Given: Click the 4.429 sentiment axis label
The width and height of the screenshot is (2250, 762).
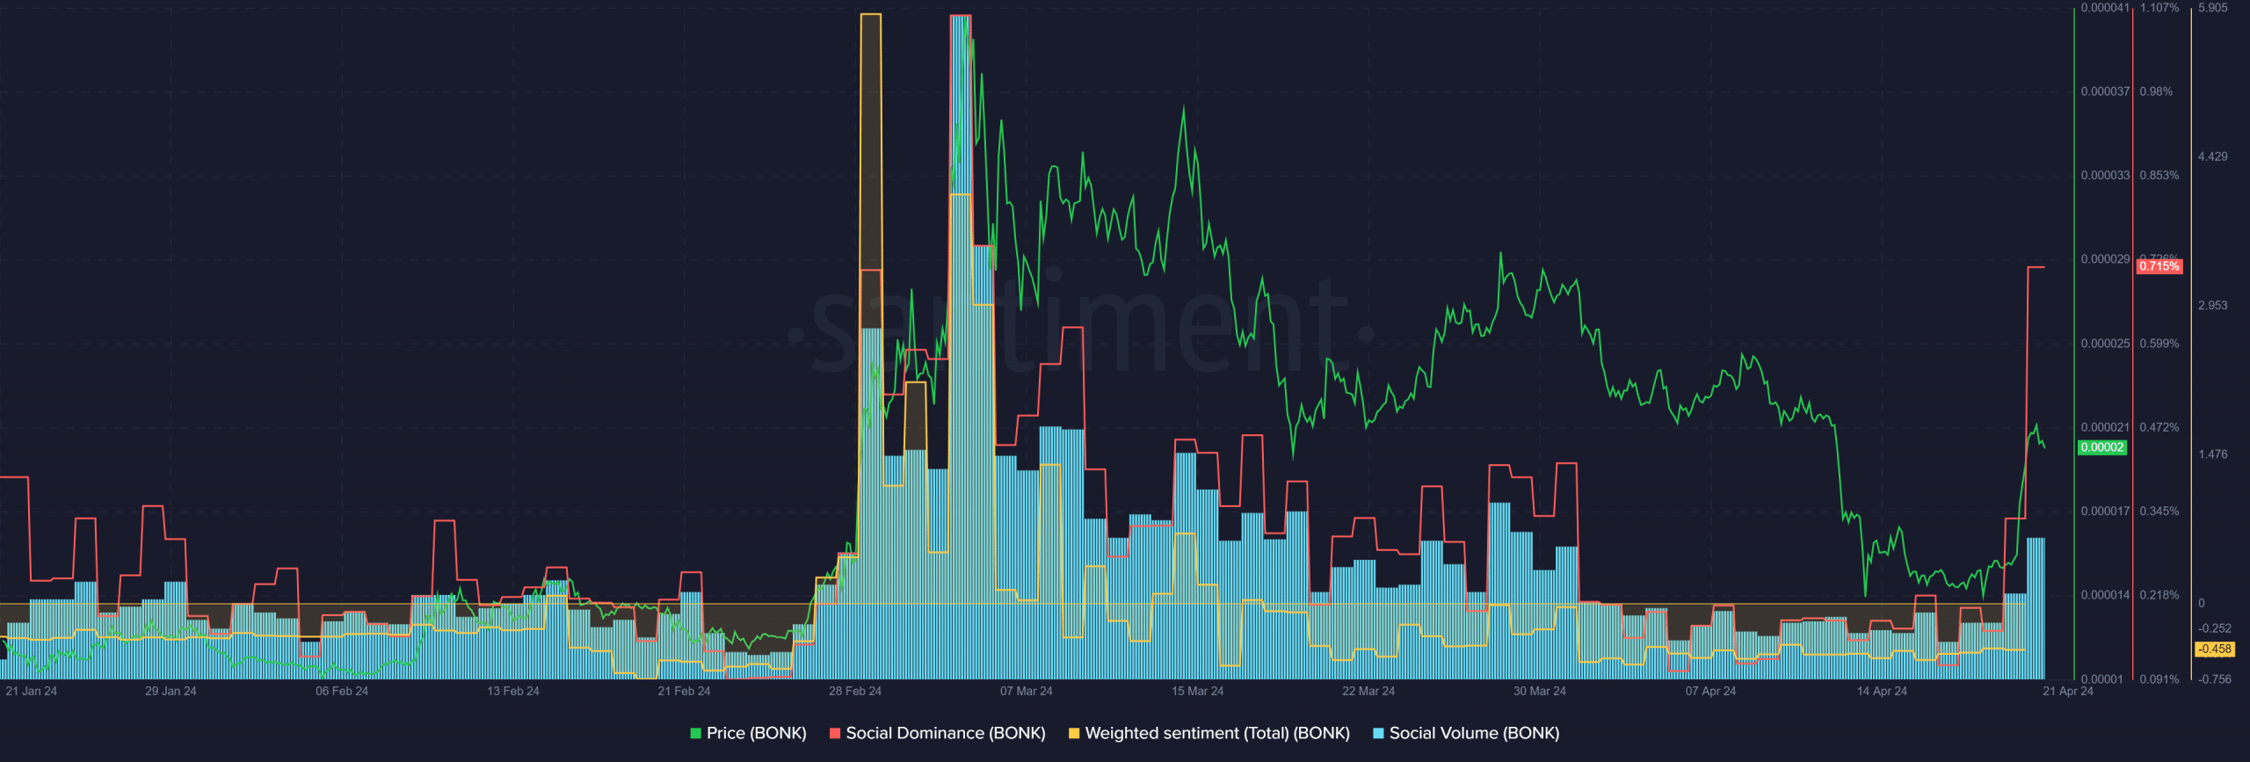Looking at the screenshot, I should (2213, 157).
